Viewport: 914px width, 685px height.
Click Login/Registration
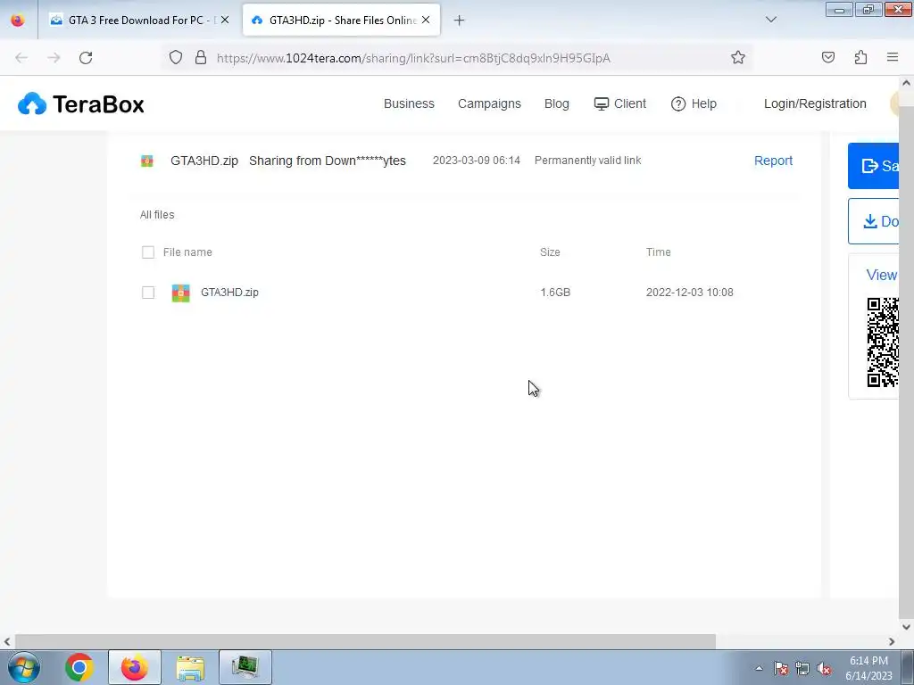pos(815,103)
